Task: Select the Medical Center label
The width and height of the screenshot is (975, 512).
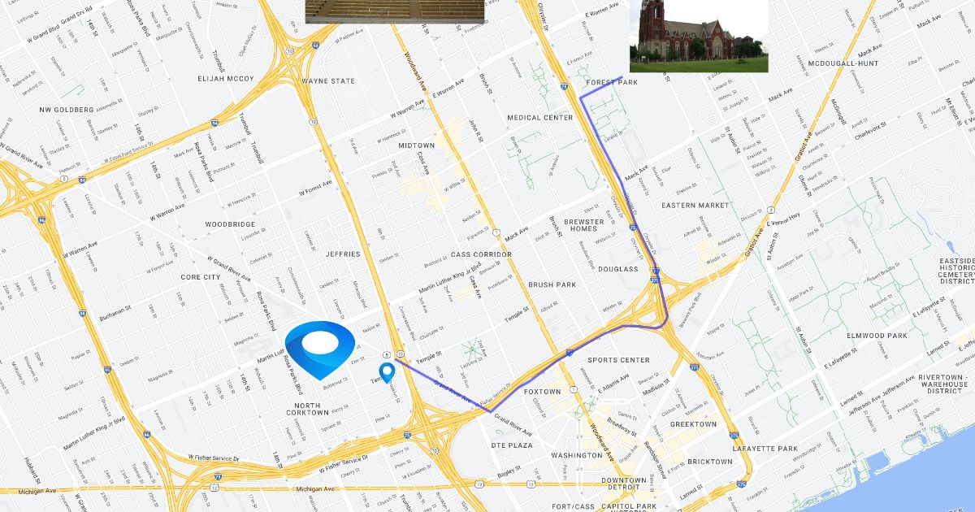Action: 540,118
